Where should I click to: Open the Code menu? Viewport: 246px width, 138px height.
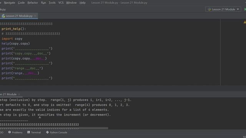(21, 3)
